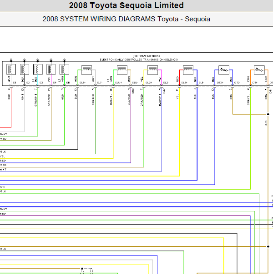Click the "S3" terminal label
Viewport: 273px width, 274px height.
point(41,83)
